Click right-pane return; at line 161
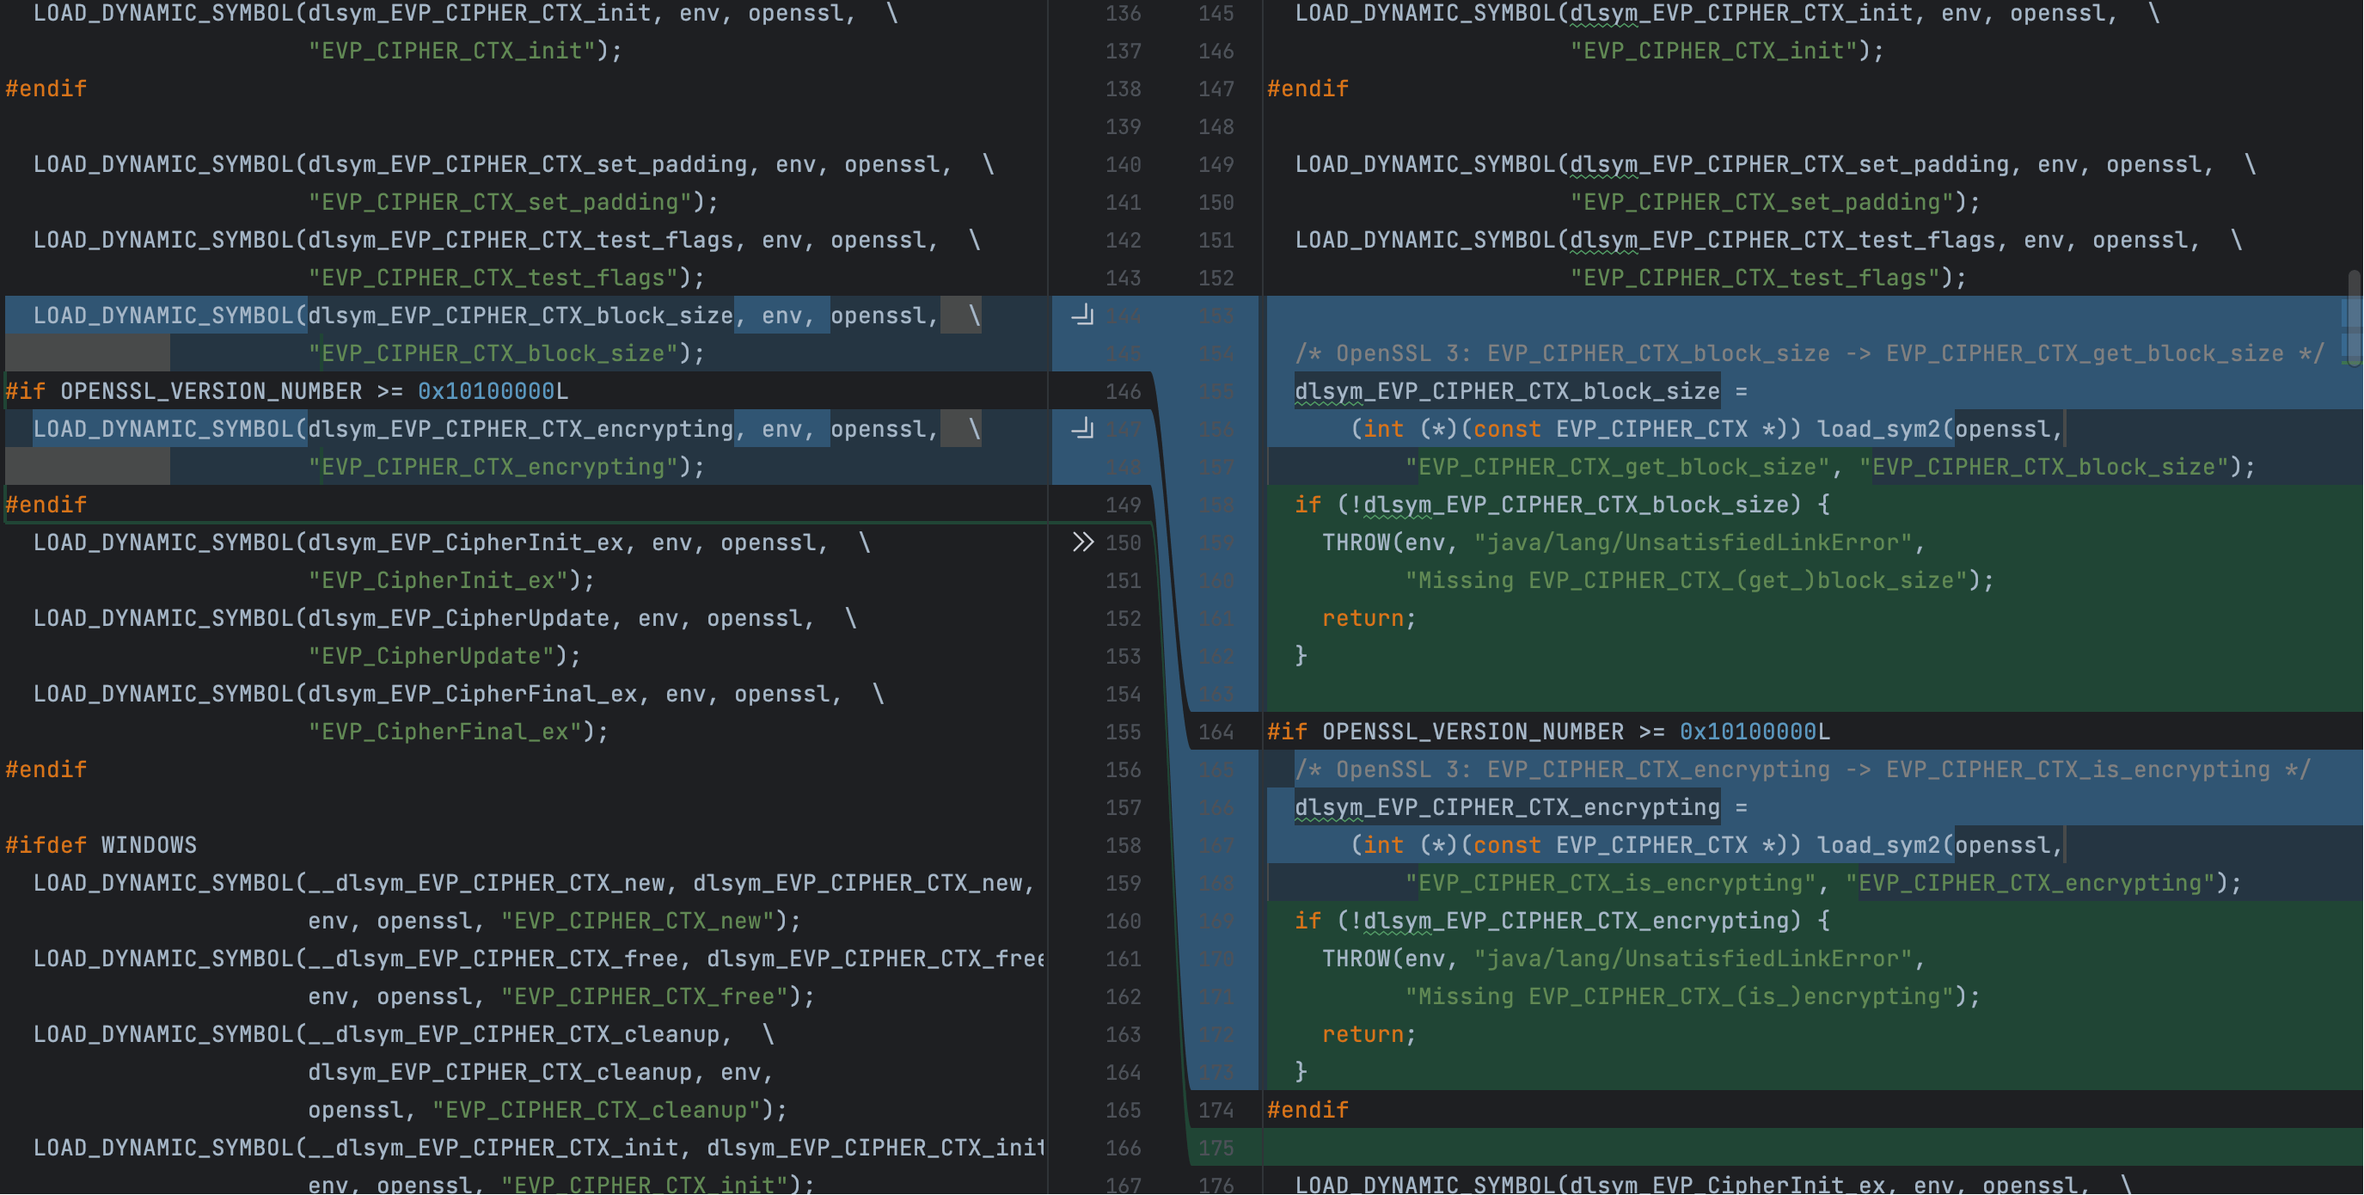Viewport: 2364px width, 1195px height. pyautogui.click(x=1369, y=619)
